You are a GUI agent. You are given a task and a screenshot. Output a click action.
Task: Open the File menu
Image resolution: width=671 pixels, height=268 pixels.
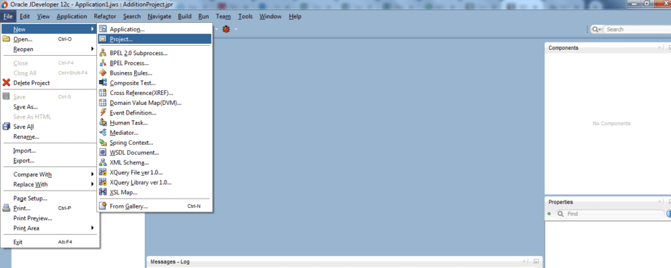[x=8, y=16]
